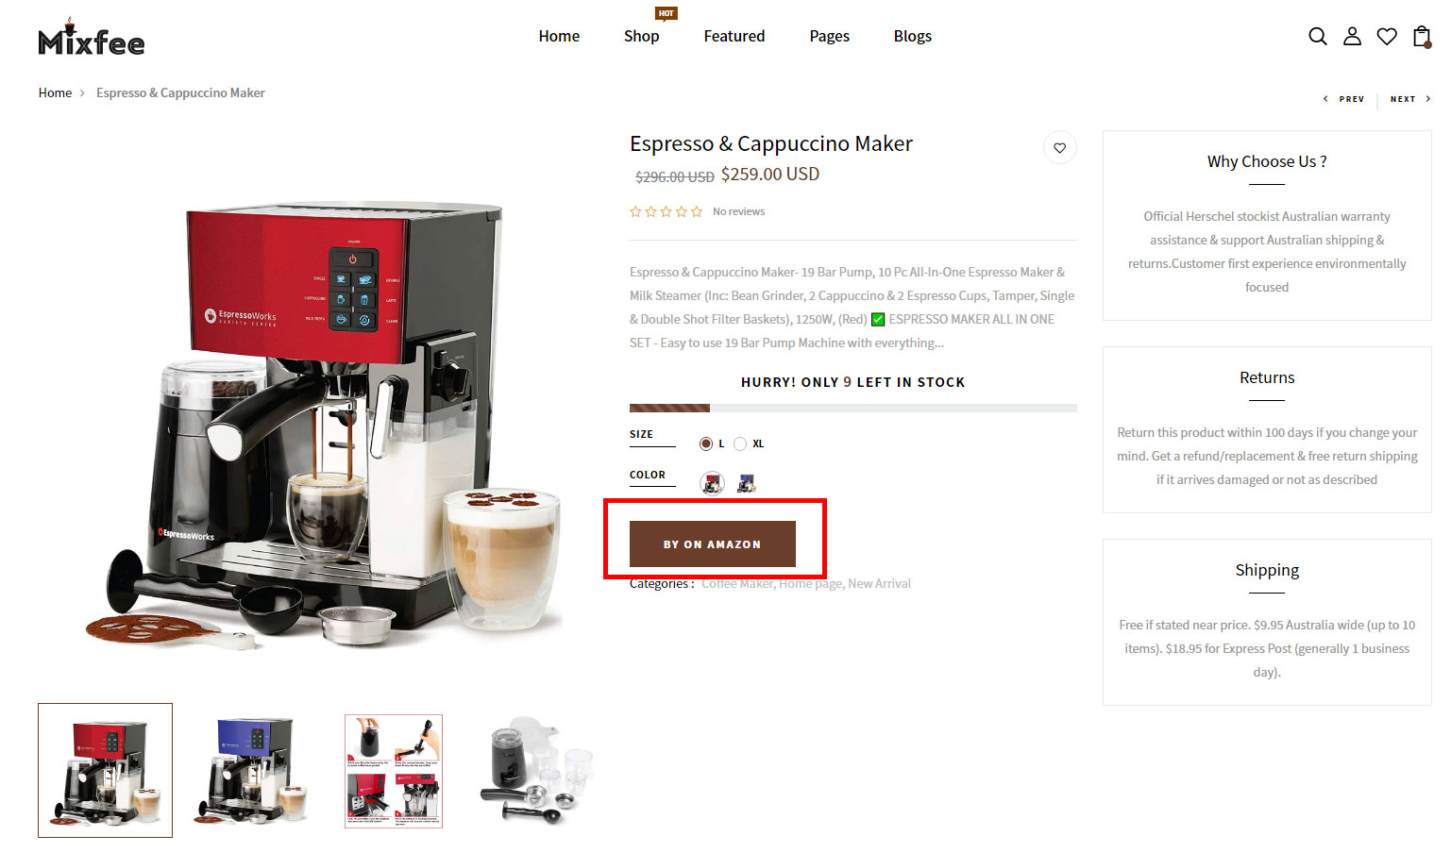1451x853 pixels.
Task: Choose the blue color swatch
Action: point(747,483)
